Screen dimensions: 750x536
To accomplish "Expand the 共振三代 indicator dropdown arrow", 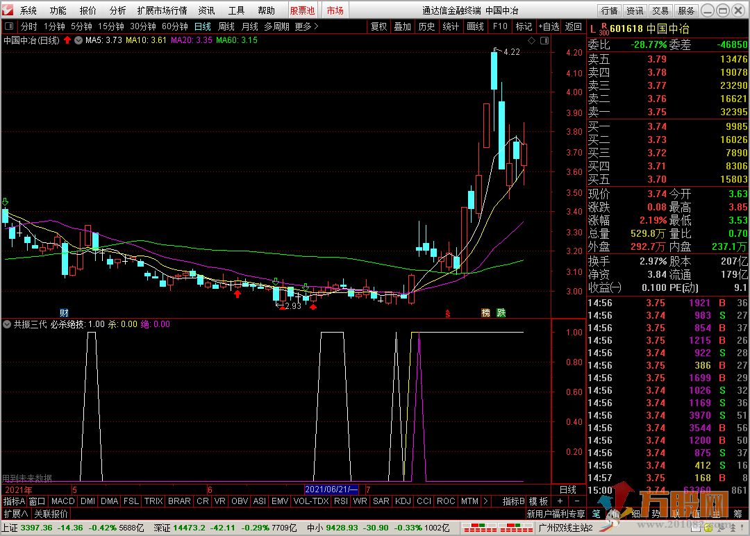I will point(7,324).
